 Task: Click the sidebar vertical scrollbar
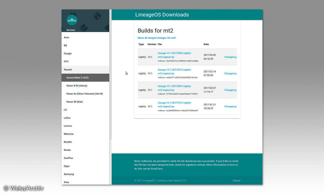[110, 74]
